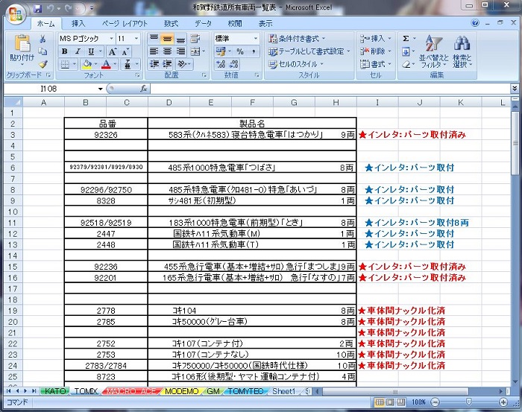Decrease indent

click(154, 64)
